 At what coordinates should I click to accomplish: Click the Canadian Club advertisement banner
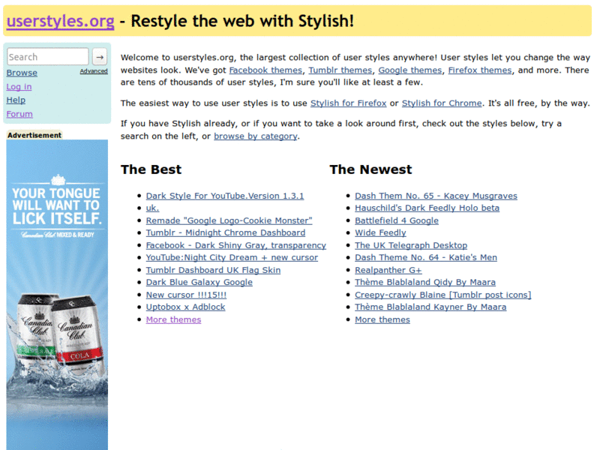[x=57, y=295]
